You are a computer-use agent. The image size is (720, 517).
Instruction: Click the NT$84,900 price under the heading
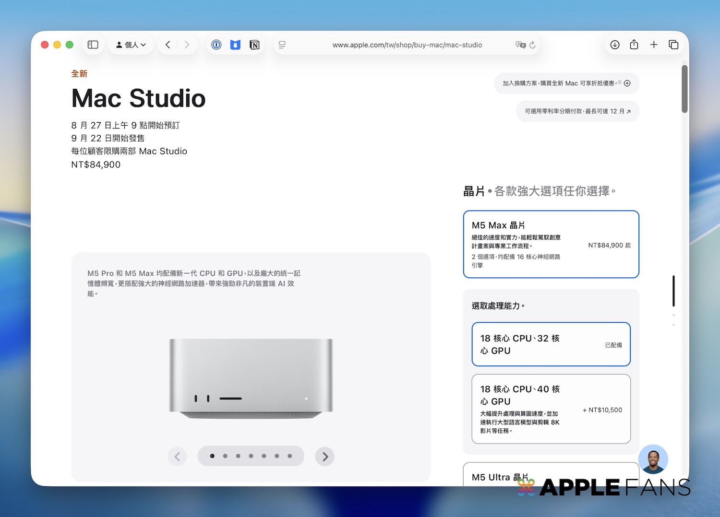(96, 164)
